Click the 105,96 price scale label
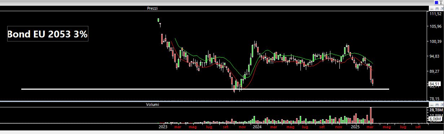444x134 pixels. pos(436,26)
